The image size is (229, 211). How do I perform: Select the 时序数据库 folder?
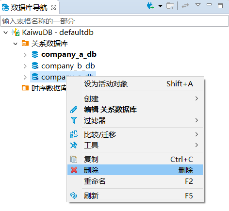click(x=44, y=88)
